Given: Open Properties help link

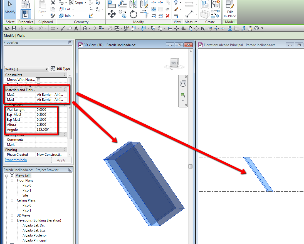Looking at the screenshot, I should pos(16,160).
